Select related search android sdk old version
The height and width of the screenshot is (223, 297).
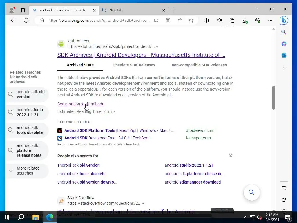coord(27,94)
